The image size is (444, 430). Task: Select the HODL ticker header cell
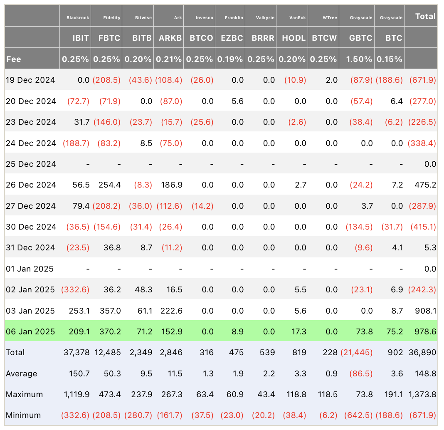click(x=294, y=38)
